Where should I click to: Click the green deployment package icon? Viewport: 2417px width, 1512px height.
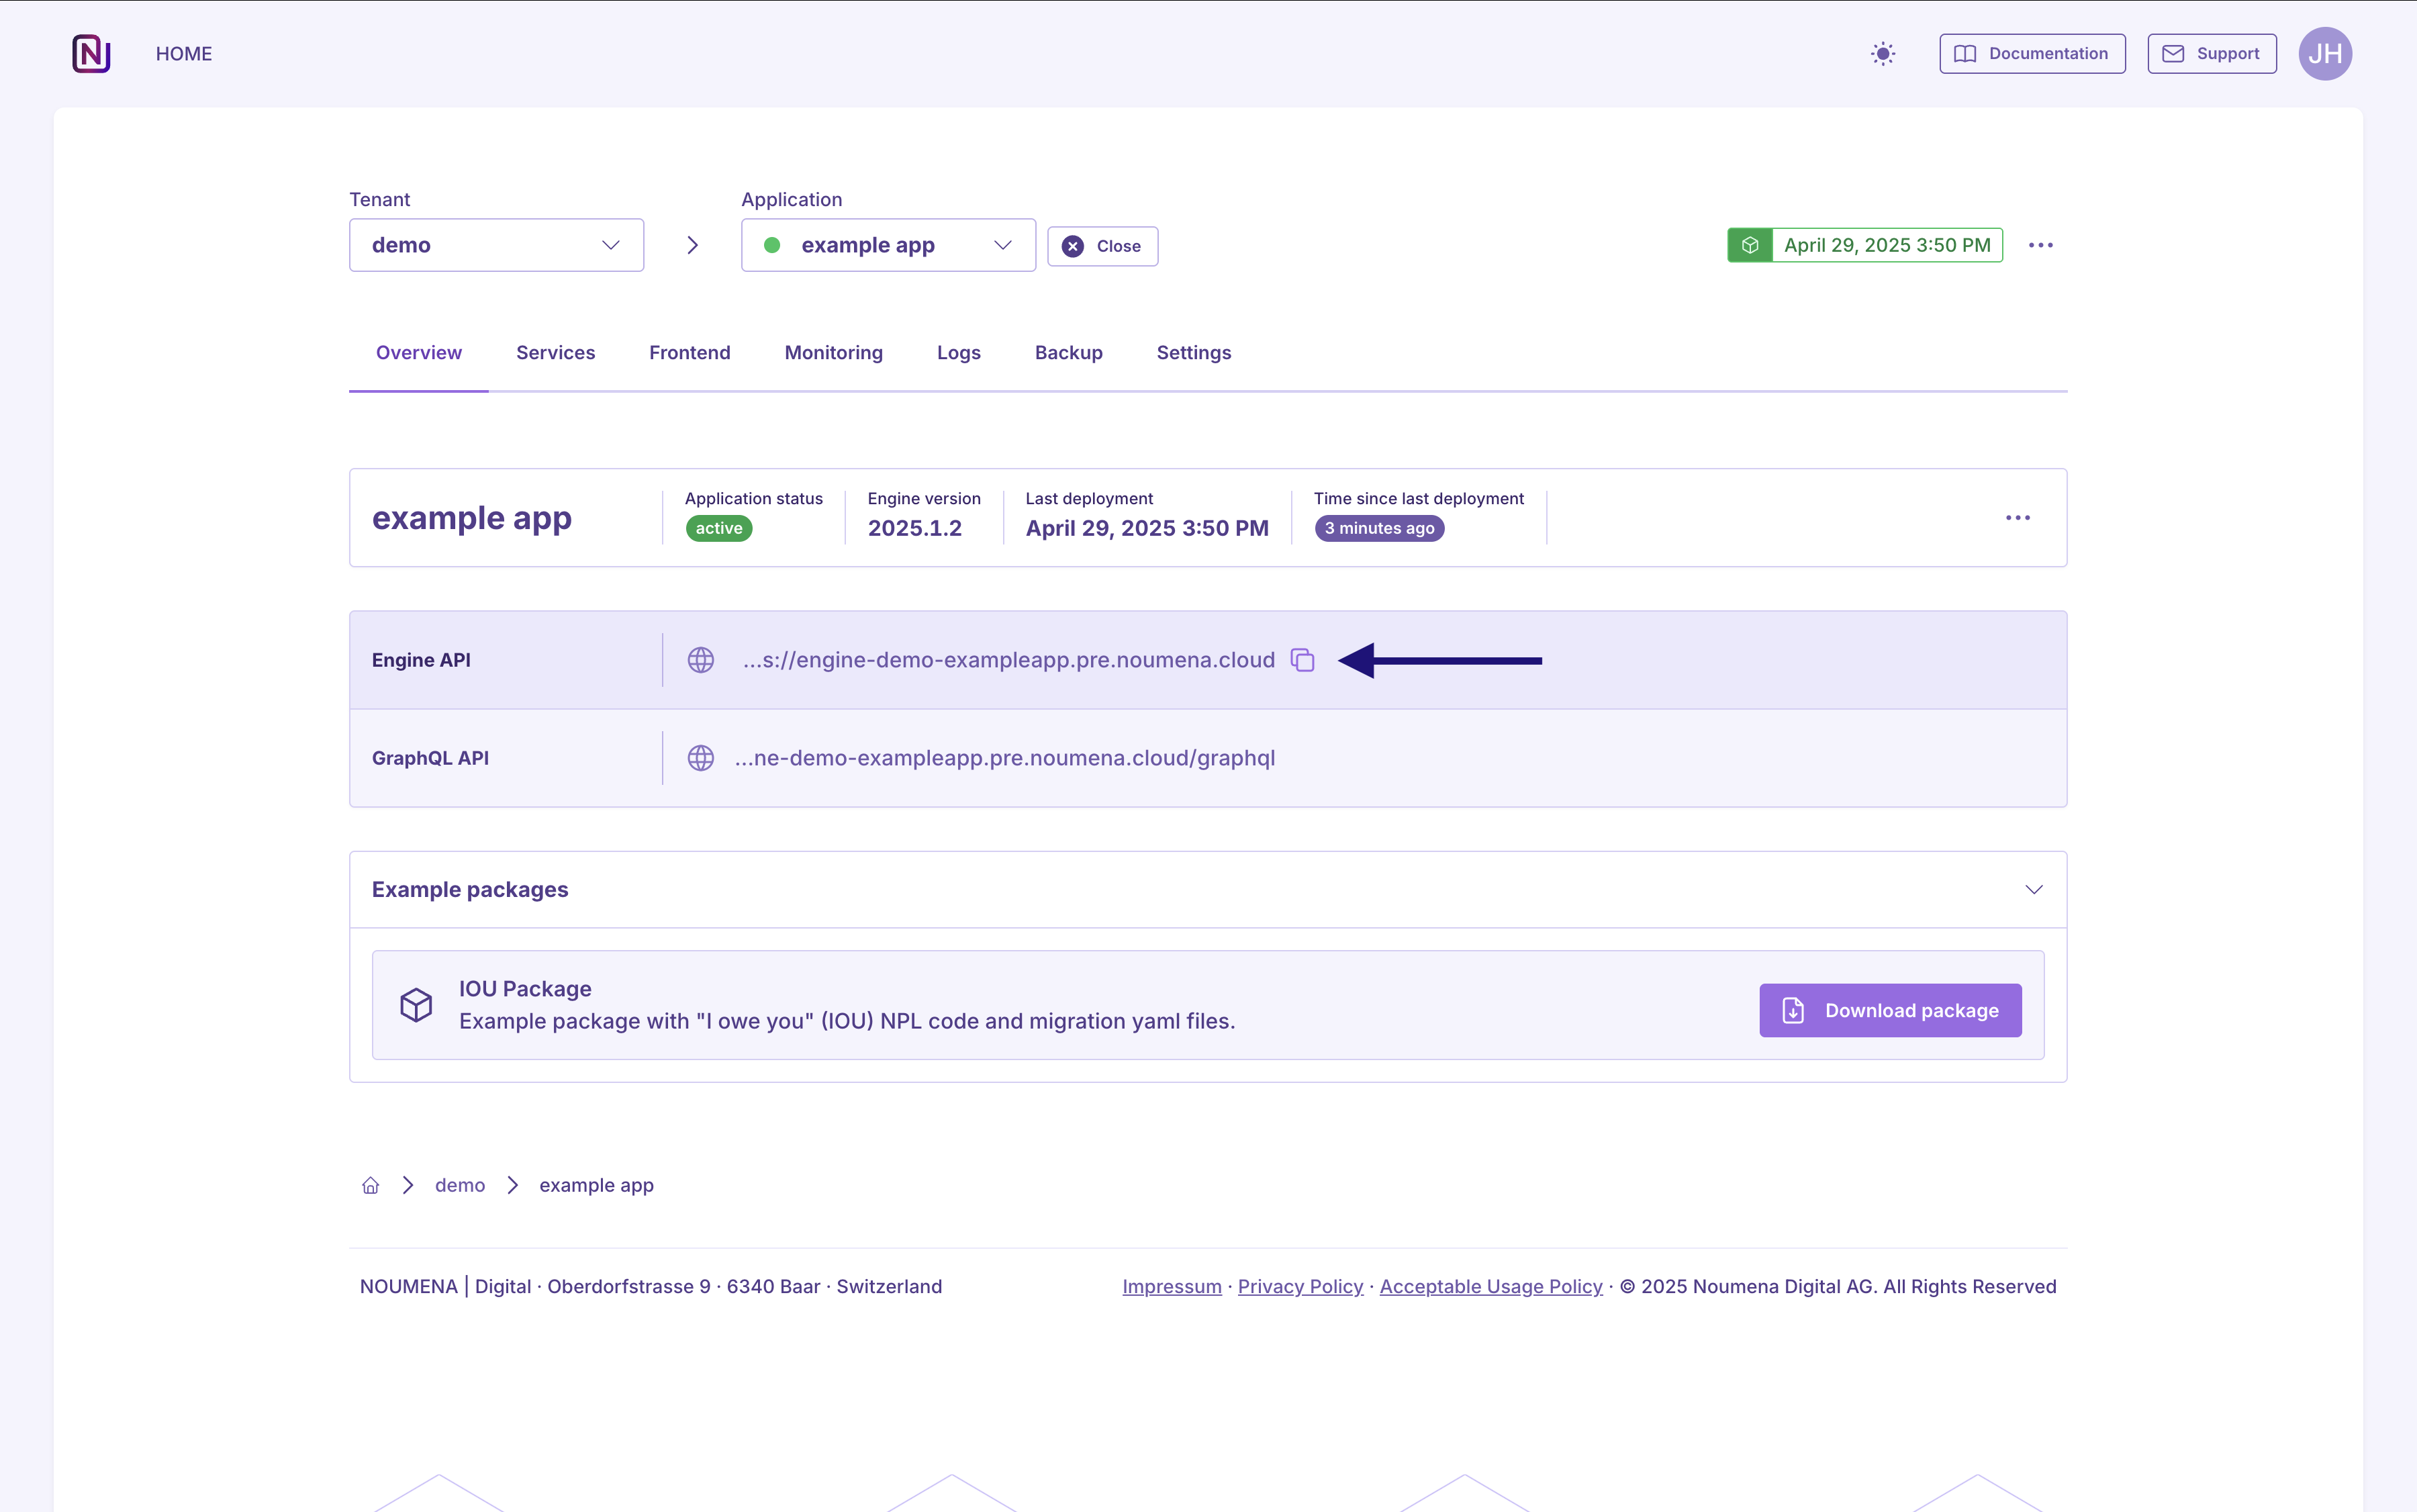pos(1750,245)
